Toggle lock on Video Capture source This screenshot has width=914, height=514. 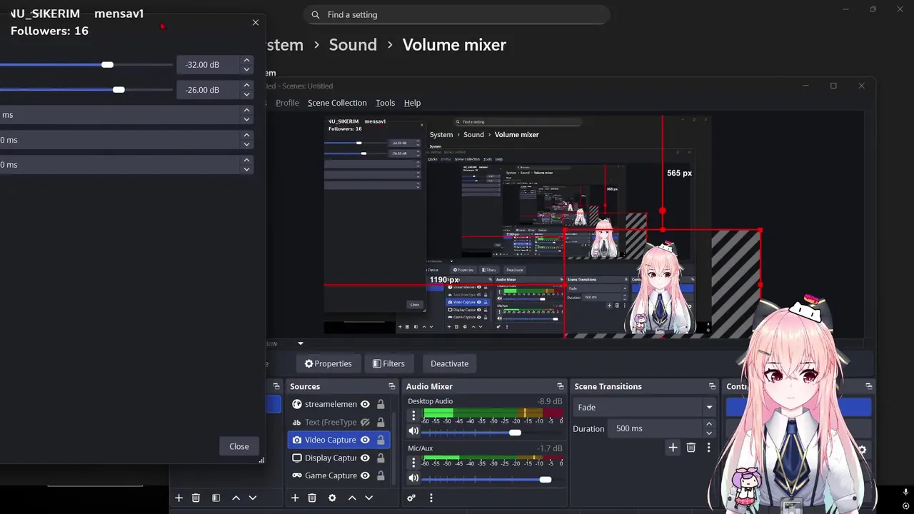381,440
